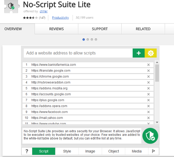Screen dimensions: 174x157
Task: Select the fourth carousel dot
Action: pyautogui.click(x=96, y=39)
